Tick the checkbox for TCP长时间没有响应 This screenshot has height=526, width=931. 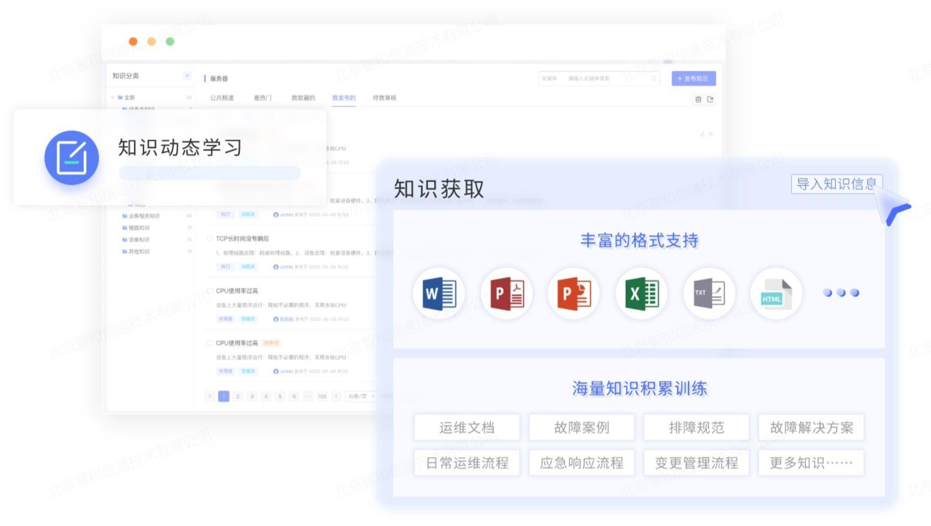[210, 239]
